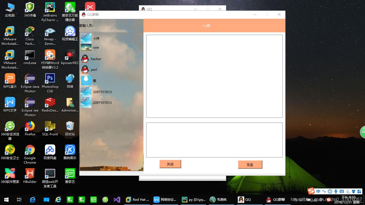Click the penguin avatar beside perl
The image size is (365, 205).
[85, 69]
